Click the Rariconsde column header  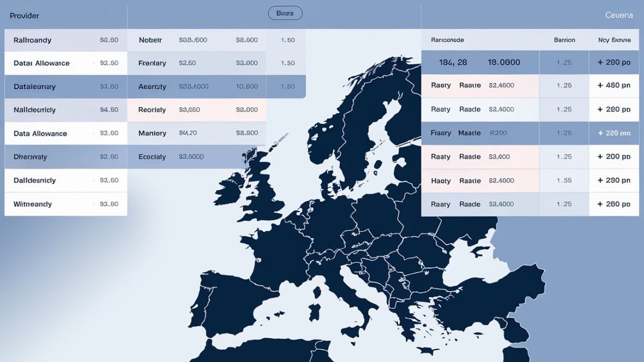(x=447, y=40)
